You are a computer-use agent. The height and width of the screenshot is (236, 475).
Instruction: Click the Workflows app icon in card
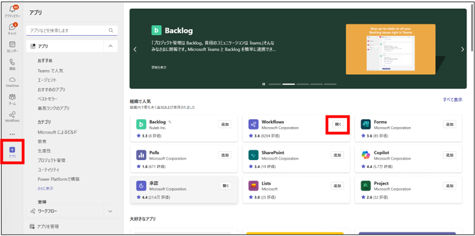coord(253,124)
